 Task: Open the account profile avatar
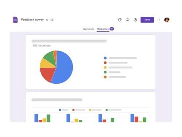167,20
